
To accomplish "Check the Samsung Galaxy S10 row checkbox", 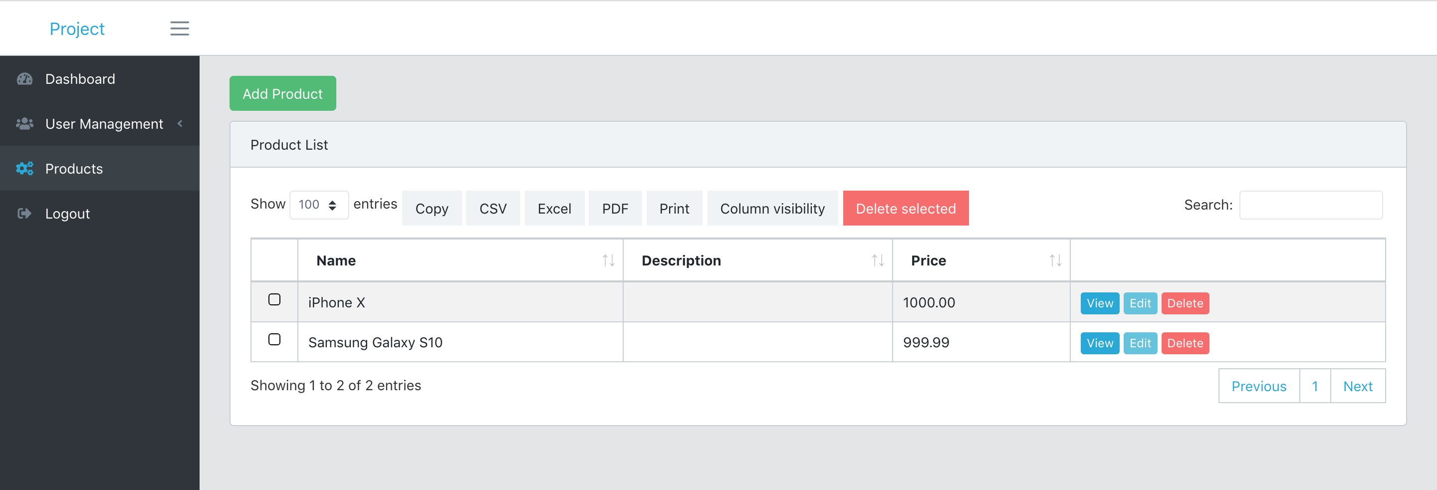I will [274, 339].
